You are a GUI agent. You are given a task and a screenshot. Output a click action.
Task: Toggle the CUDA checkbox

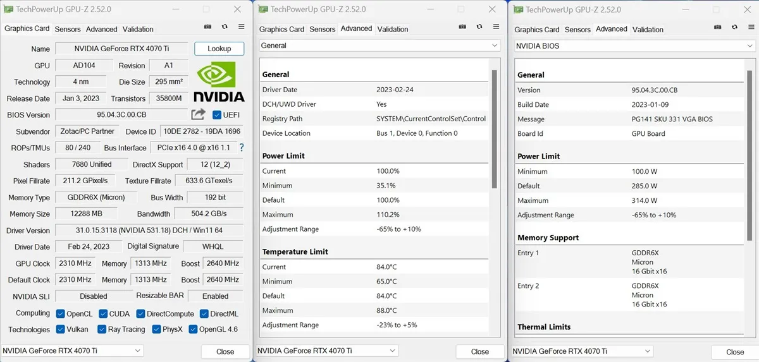(x=102, y=313)
